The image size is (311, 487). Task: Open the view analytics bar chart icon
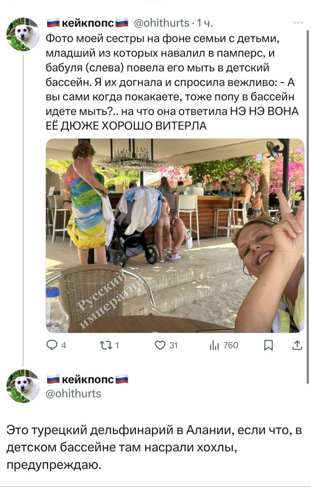214,345
